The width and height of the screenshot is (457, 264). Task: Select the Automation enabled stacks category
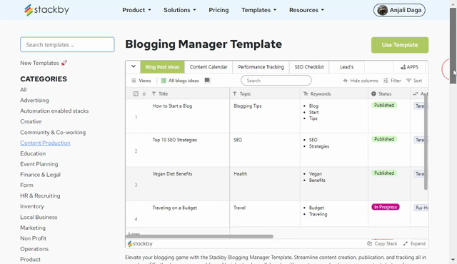pos(54,111)
